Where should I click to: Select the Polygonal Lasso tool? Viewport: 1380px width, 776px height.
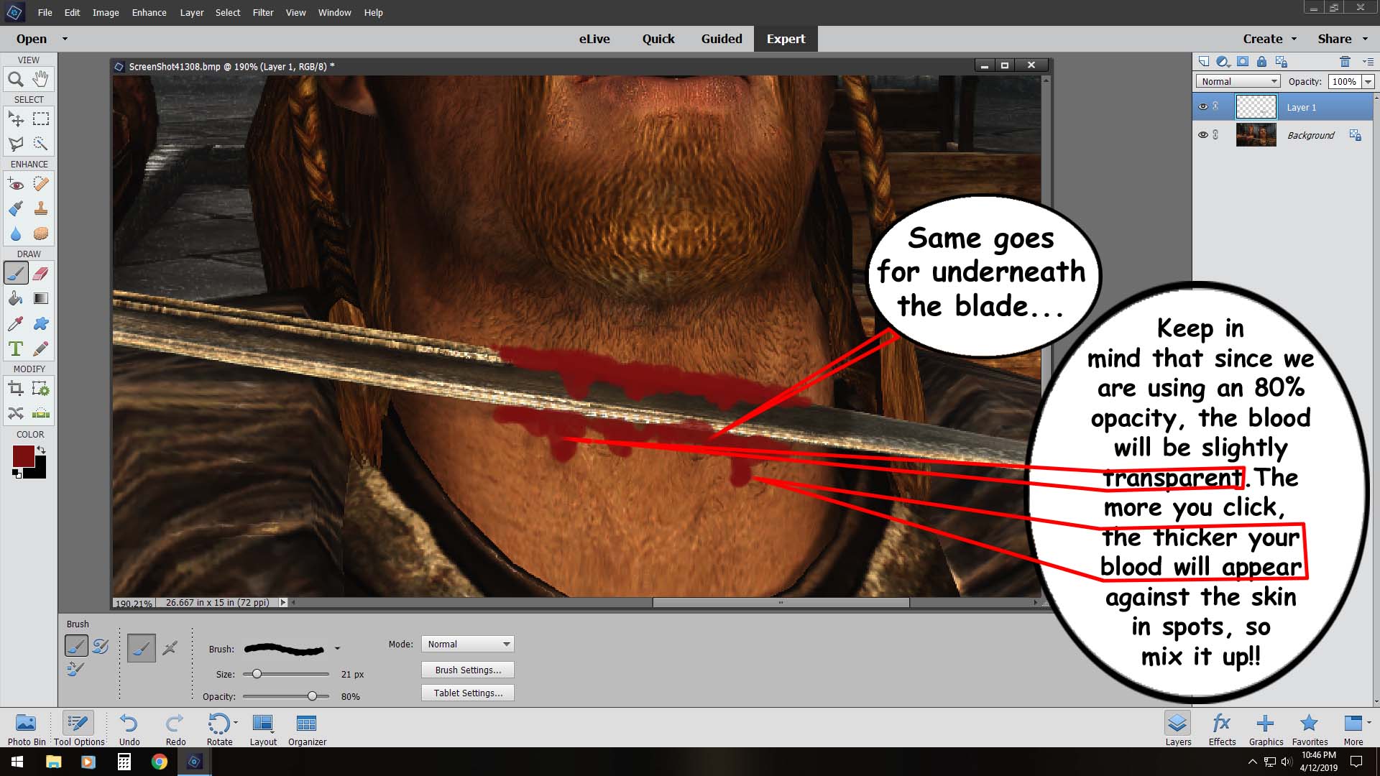16,144
